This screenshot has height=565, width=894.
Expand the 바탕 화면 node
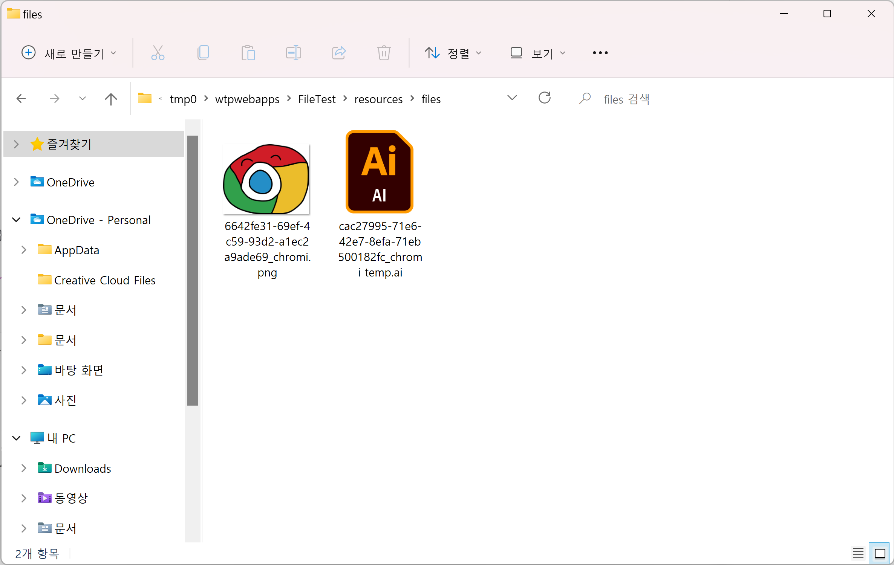coord(24,370)
